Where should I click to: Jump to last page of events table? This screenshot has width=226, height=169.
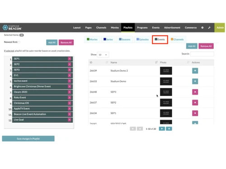(x=169, y=129)
